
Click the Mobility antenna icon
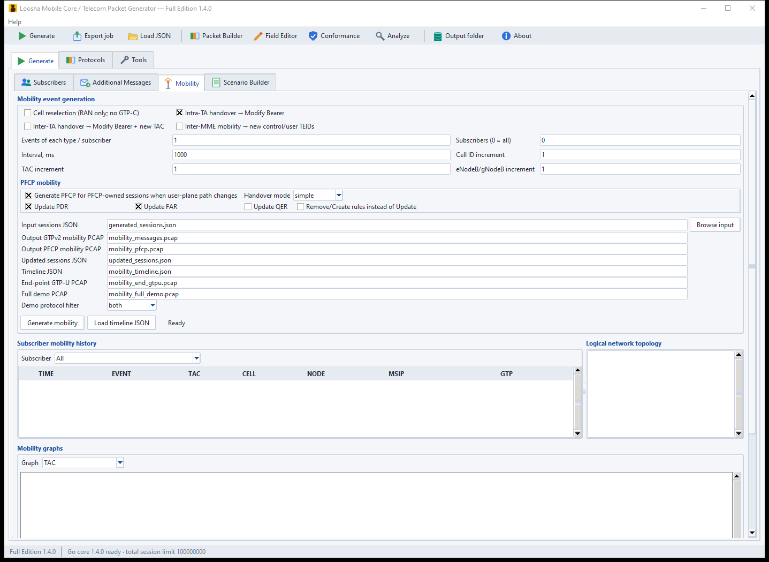tap(168, 84)
